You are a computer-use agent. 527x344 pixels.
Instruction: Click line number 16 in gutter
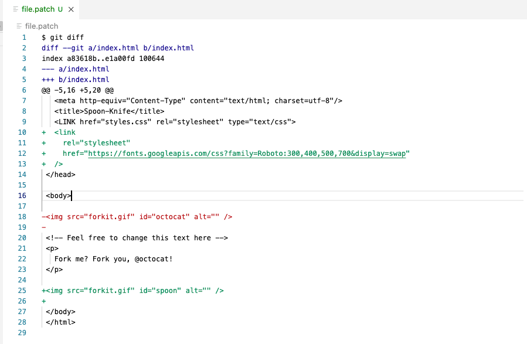pos(22,196)
